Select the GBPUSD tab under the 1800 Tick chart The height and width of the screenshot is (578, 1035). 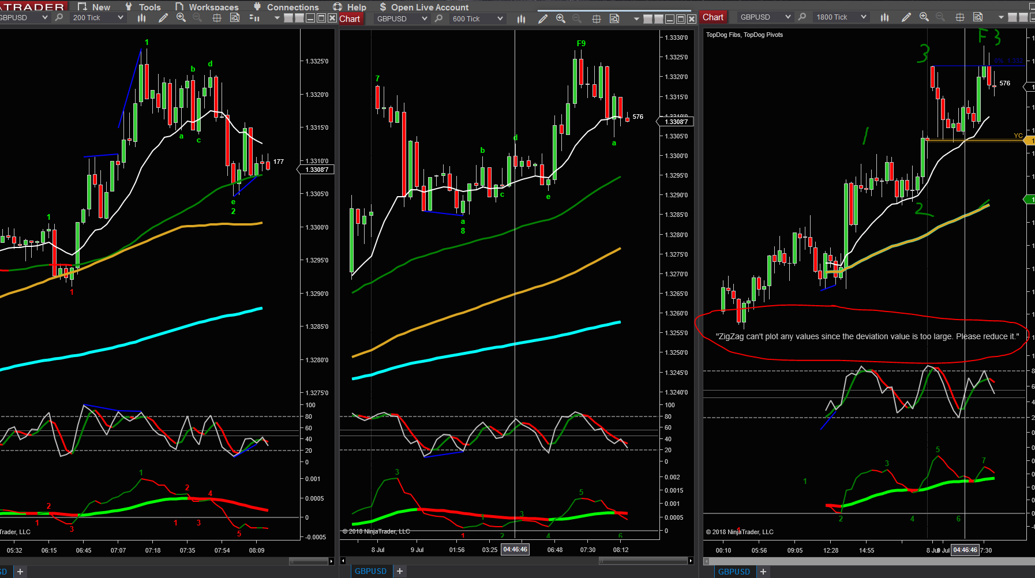[734, 572]
